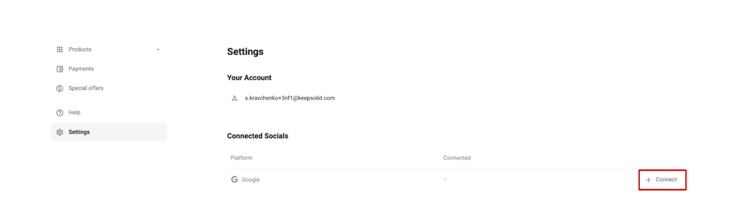Image resolution: width=753 pixels, height=214 pixels.
Task: Click the Connected column header
Action: pos(457,158)
